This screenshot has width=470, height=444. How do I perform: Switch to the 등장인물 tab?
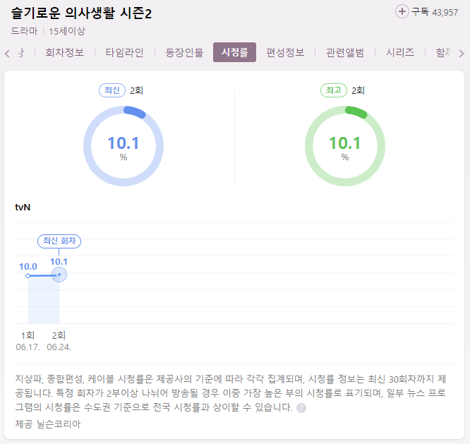(x=184, y=52)
